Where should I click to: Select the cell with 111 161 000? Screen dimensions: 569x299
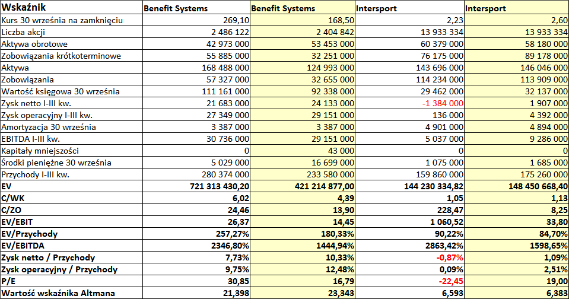pos(196,91)
